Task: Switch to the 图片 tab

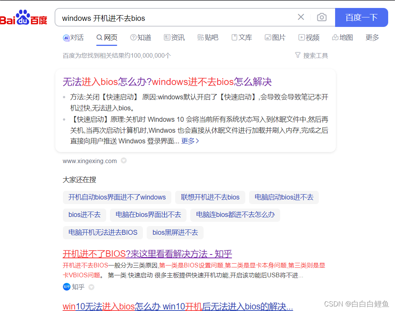Action: (x=275, y=38)
